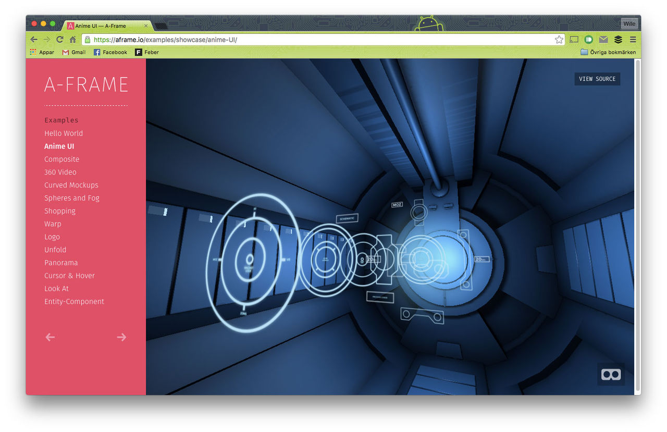Screen dimensions: 667x432
Task: Select the Anime UI example
Action: (59, 146)
